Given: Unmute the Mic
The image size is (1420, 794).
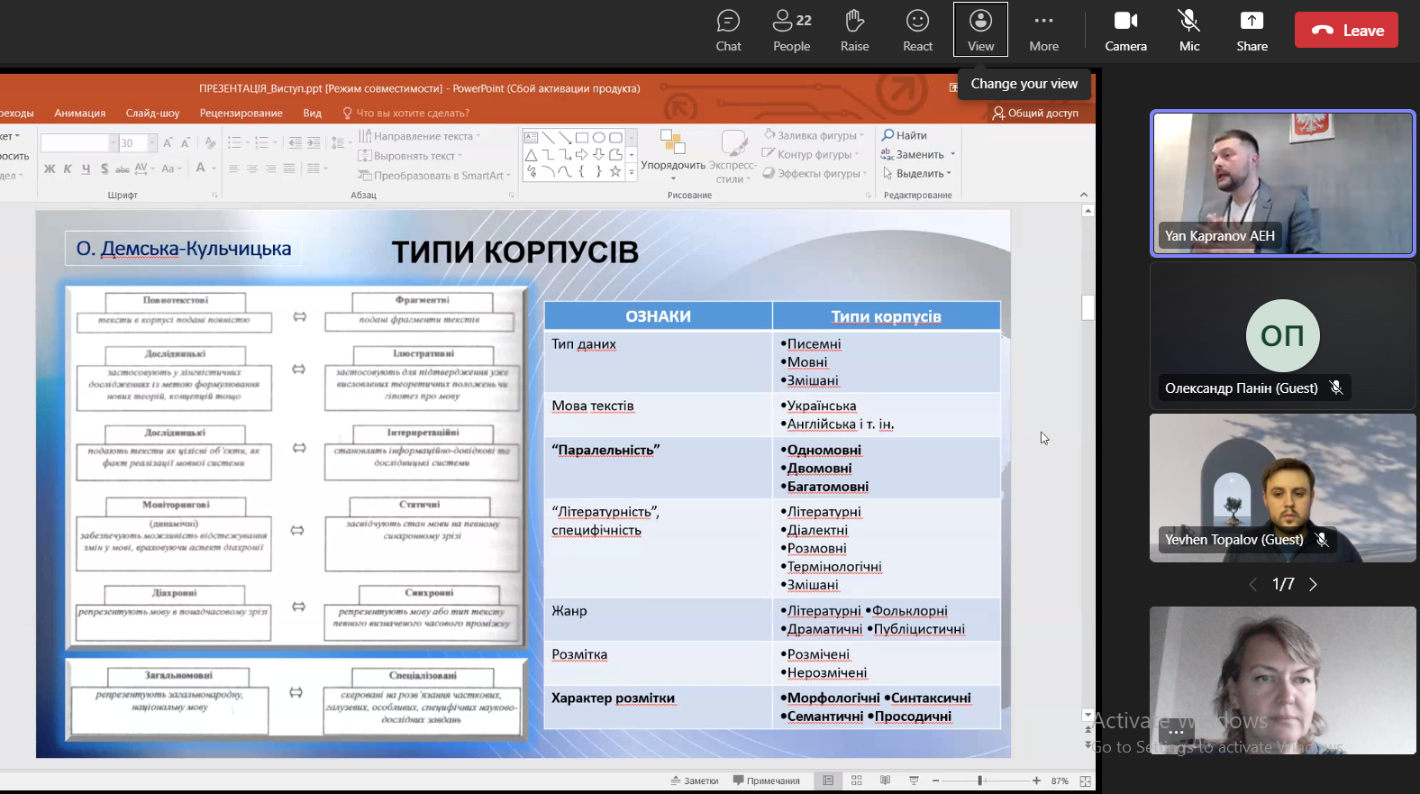Looking at the screenshot, I should (1189, 31).
